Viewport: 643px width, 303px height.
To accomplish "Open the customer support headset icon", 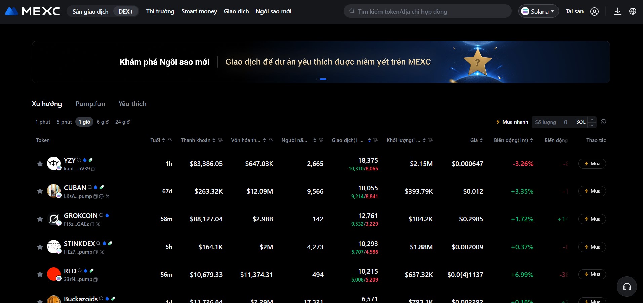I will pos(627,287).
